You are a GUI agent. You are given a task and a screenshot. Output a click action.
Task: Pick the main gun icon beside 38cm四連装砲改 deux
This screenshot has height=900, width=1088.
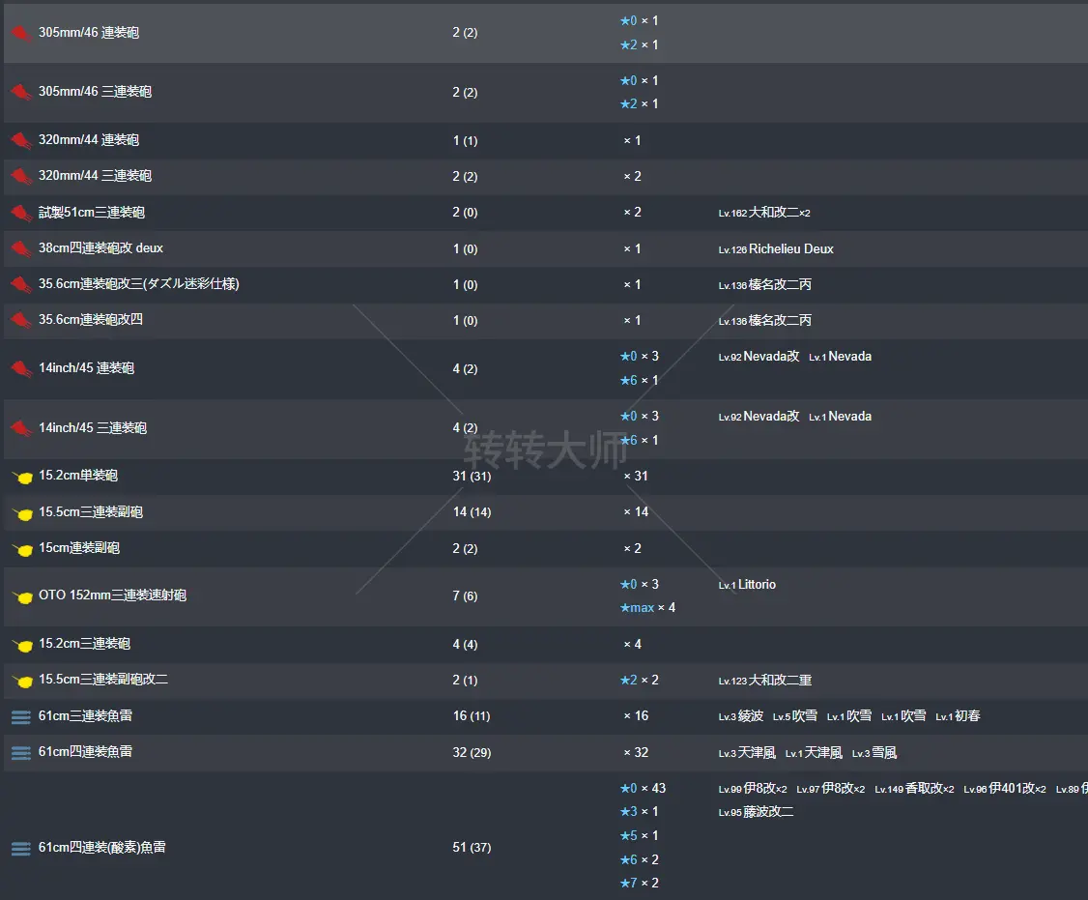pos(21,249)
